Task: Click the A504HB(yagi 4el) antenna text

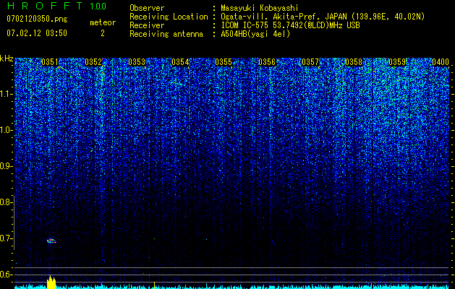Action: pos(255,34)
